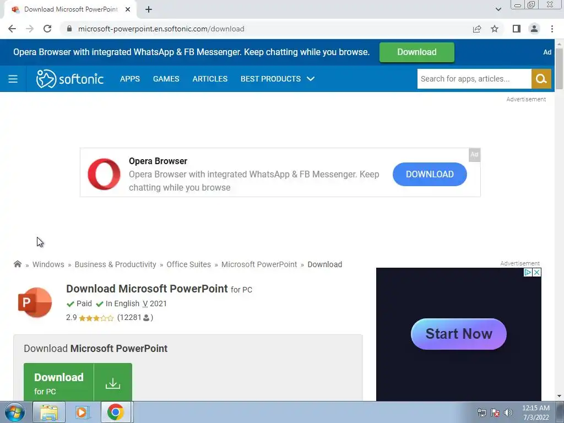
Task: Click green Download in Opera banner
Action: pyautogui.click(x=416, y=52)
